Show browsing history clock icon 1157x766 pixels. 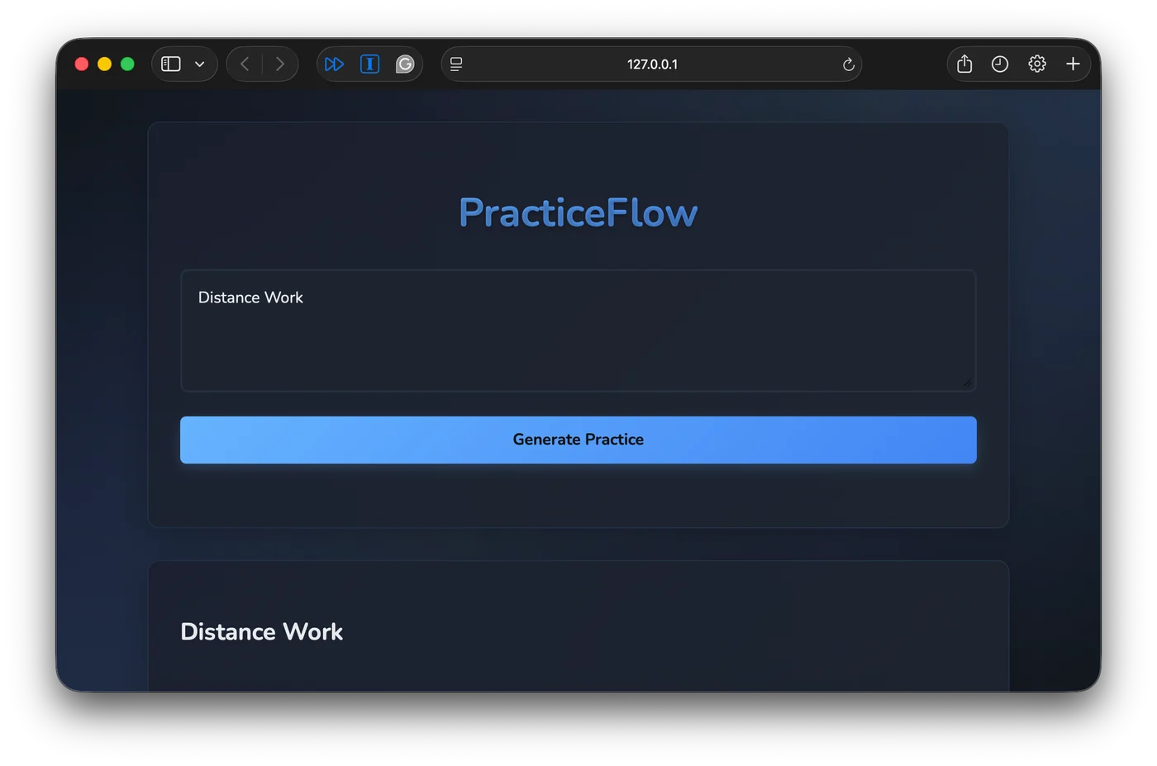tap(1000, 64)
